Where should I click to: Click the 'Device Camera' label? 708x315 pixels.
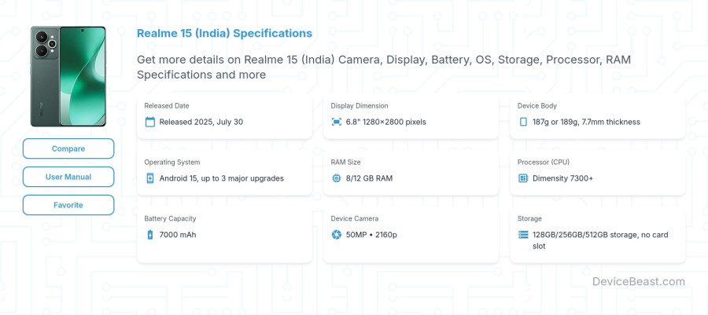[355, 218]
